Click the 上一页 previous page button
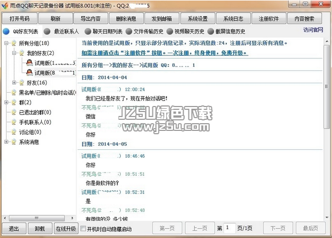 click(200, 228)
